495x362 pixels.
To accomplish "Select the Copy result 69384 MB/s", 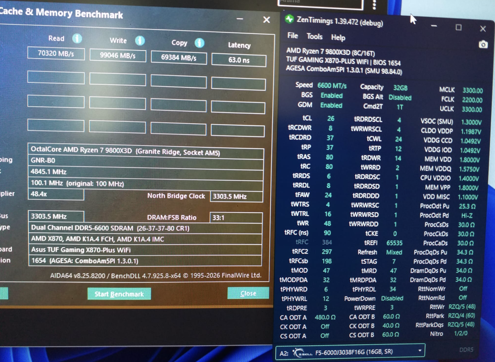I will [179, 58].
